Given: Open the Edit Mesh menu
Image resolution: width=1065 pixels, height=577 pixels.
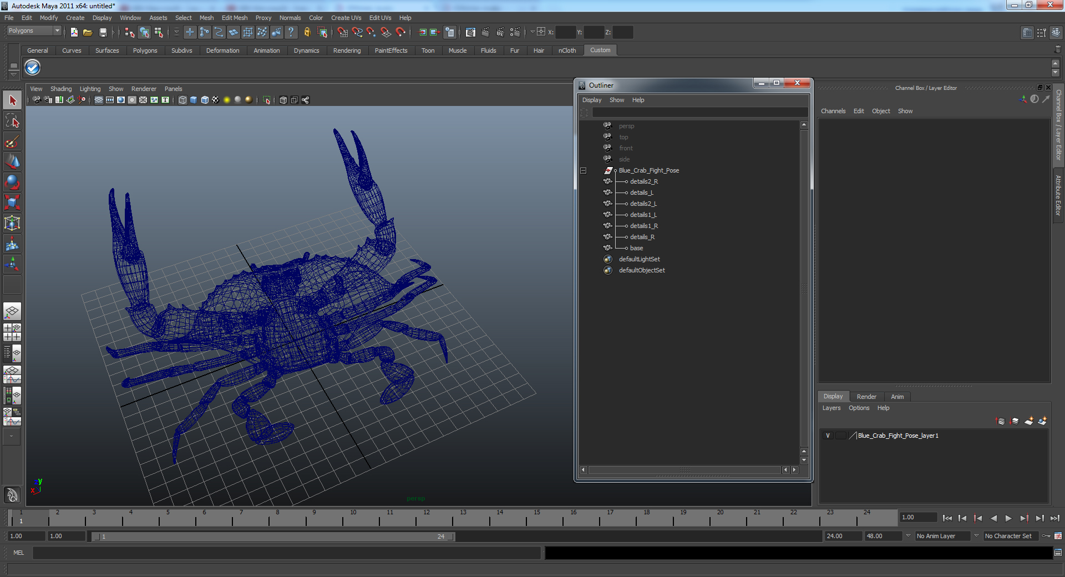Looking at the screenshot, I should click(235, 18).
